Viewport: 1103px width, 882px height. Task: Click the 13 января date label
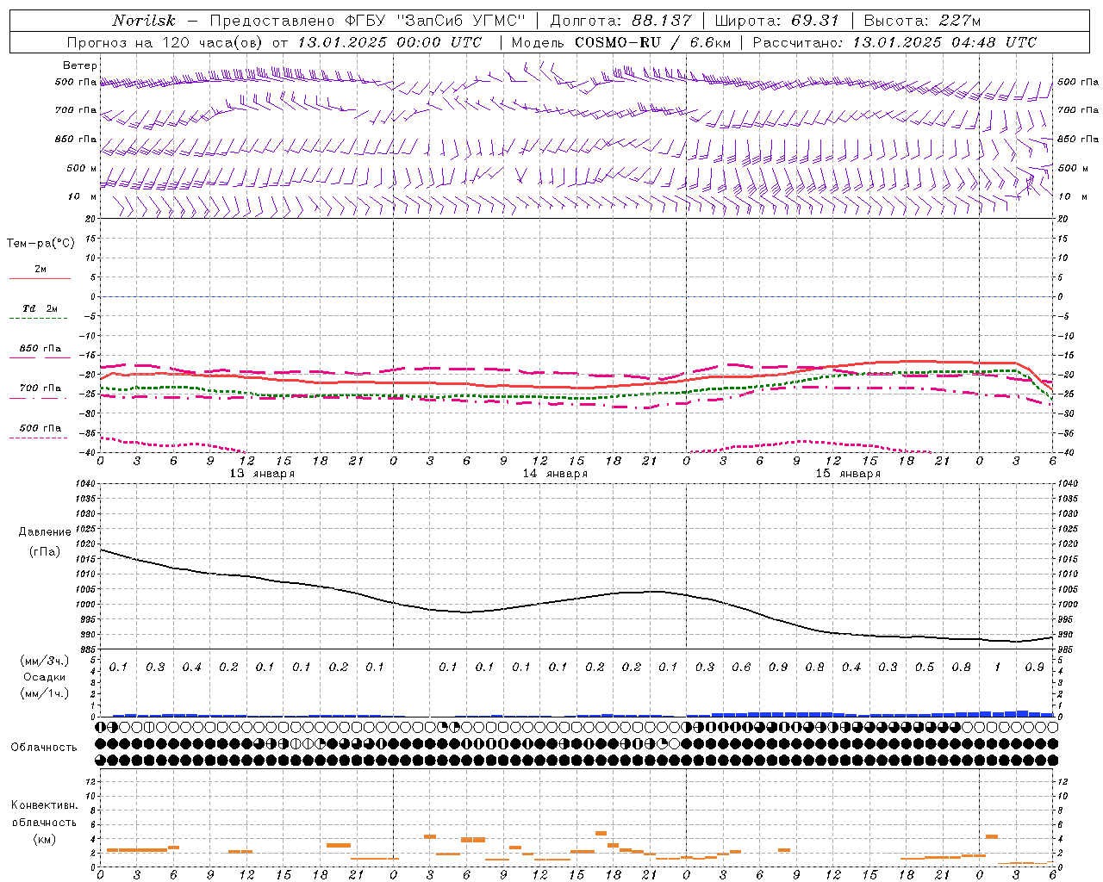262,474
